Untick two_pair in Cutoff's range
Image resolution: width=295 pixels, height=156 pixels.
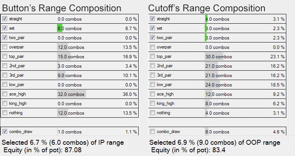point(152,38)
